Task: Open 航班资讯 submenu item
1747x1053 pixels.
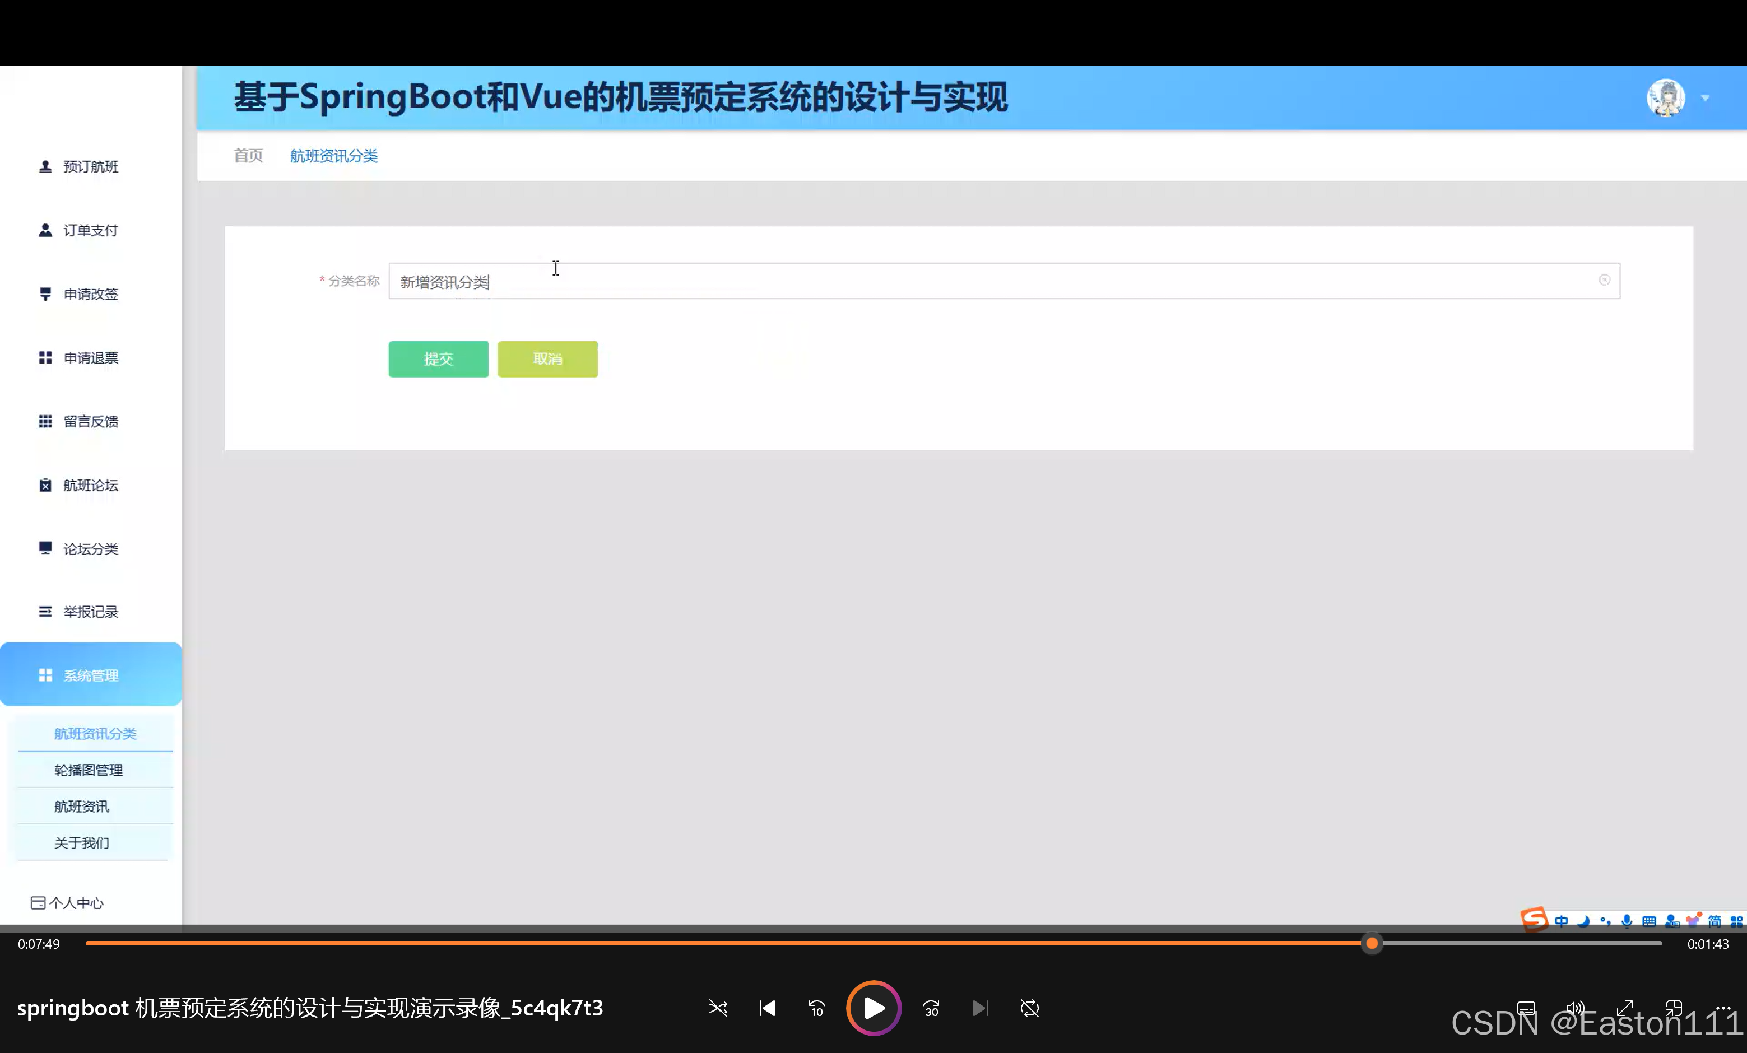Action: point(95,805)
